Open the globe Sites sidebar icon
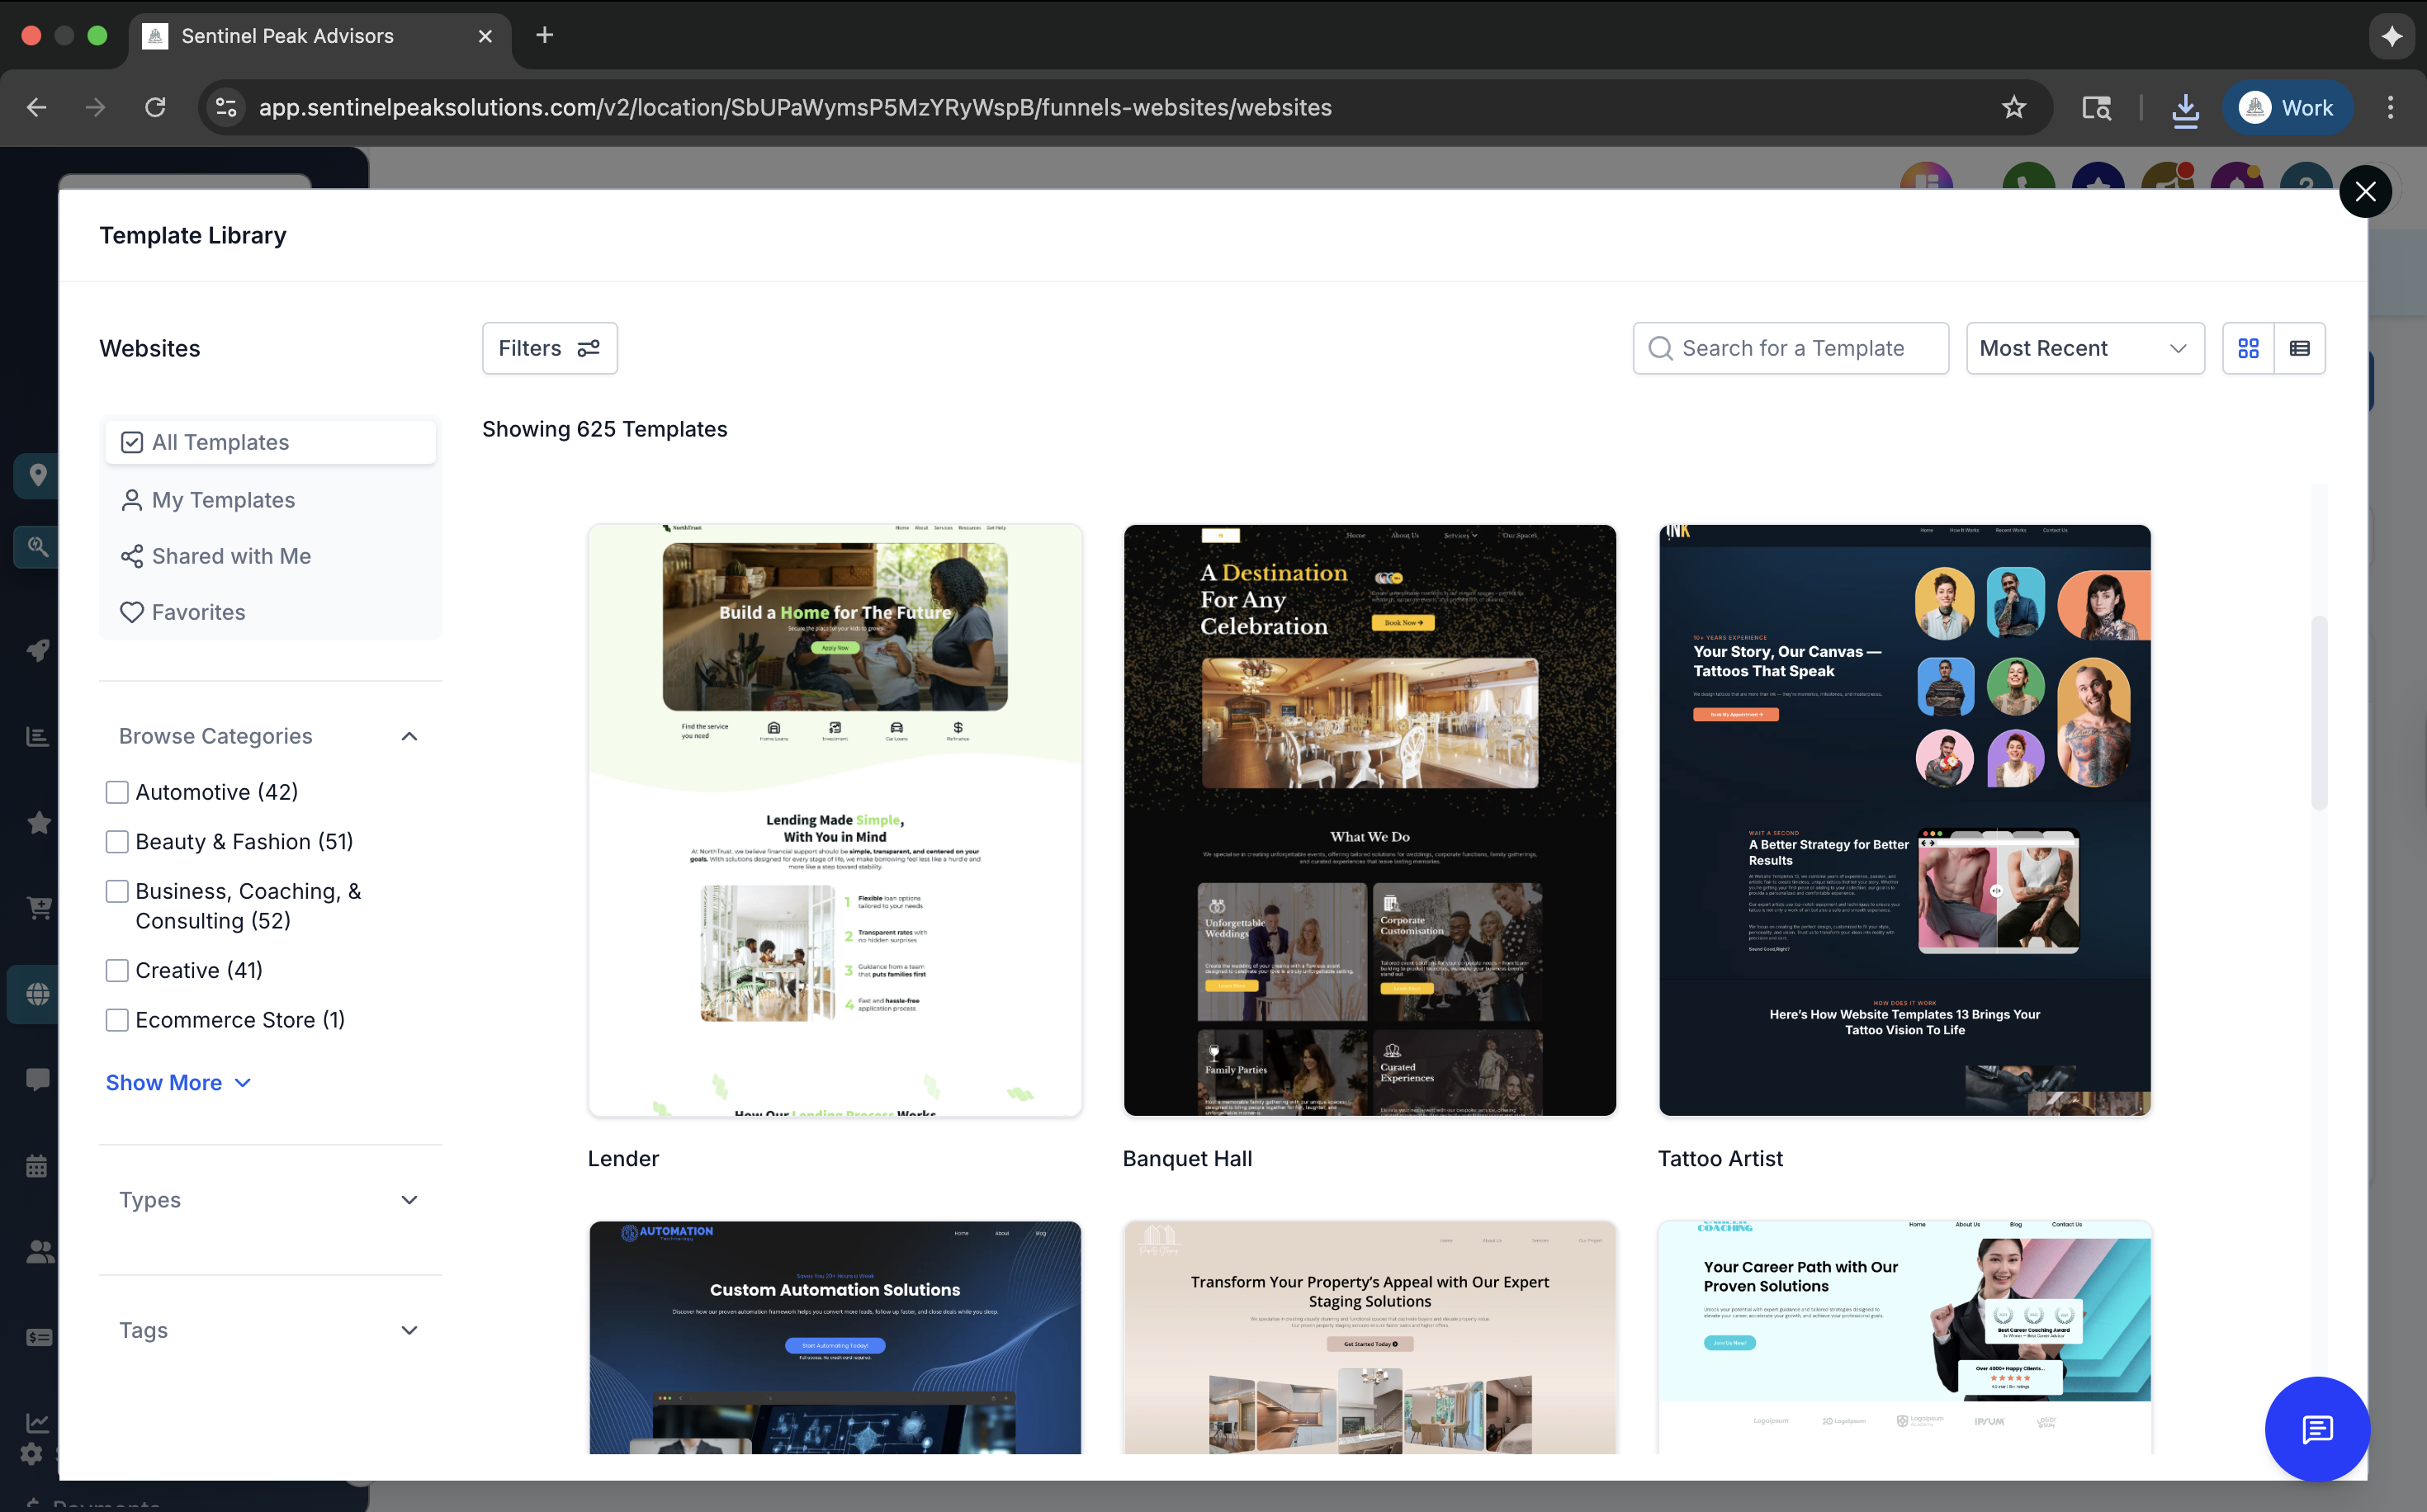Screen dimensions: 2427x1512 [x=38, y=994]
